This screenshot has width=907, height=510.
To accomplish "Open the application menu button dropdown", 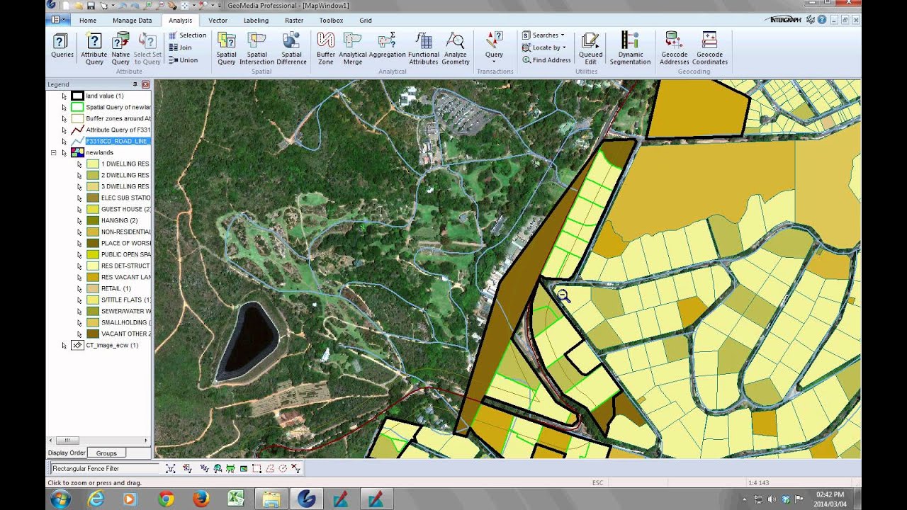I will click(57, 21).
